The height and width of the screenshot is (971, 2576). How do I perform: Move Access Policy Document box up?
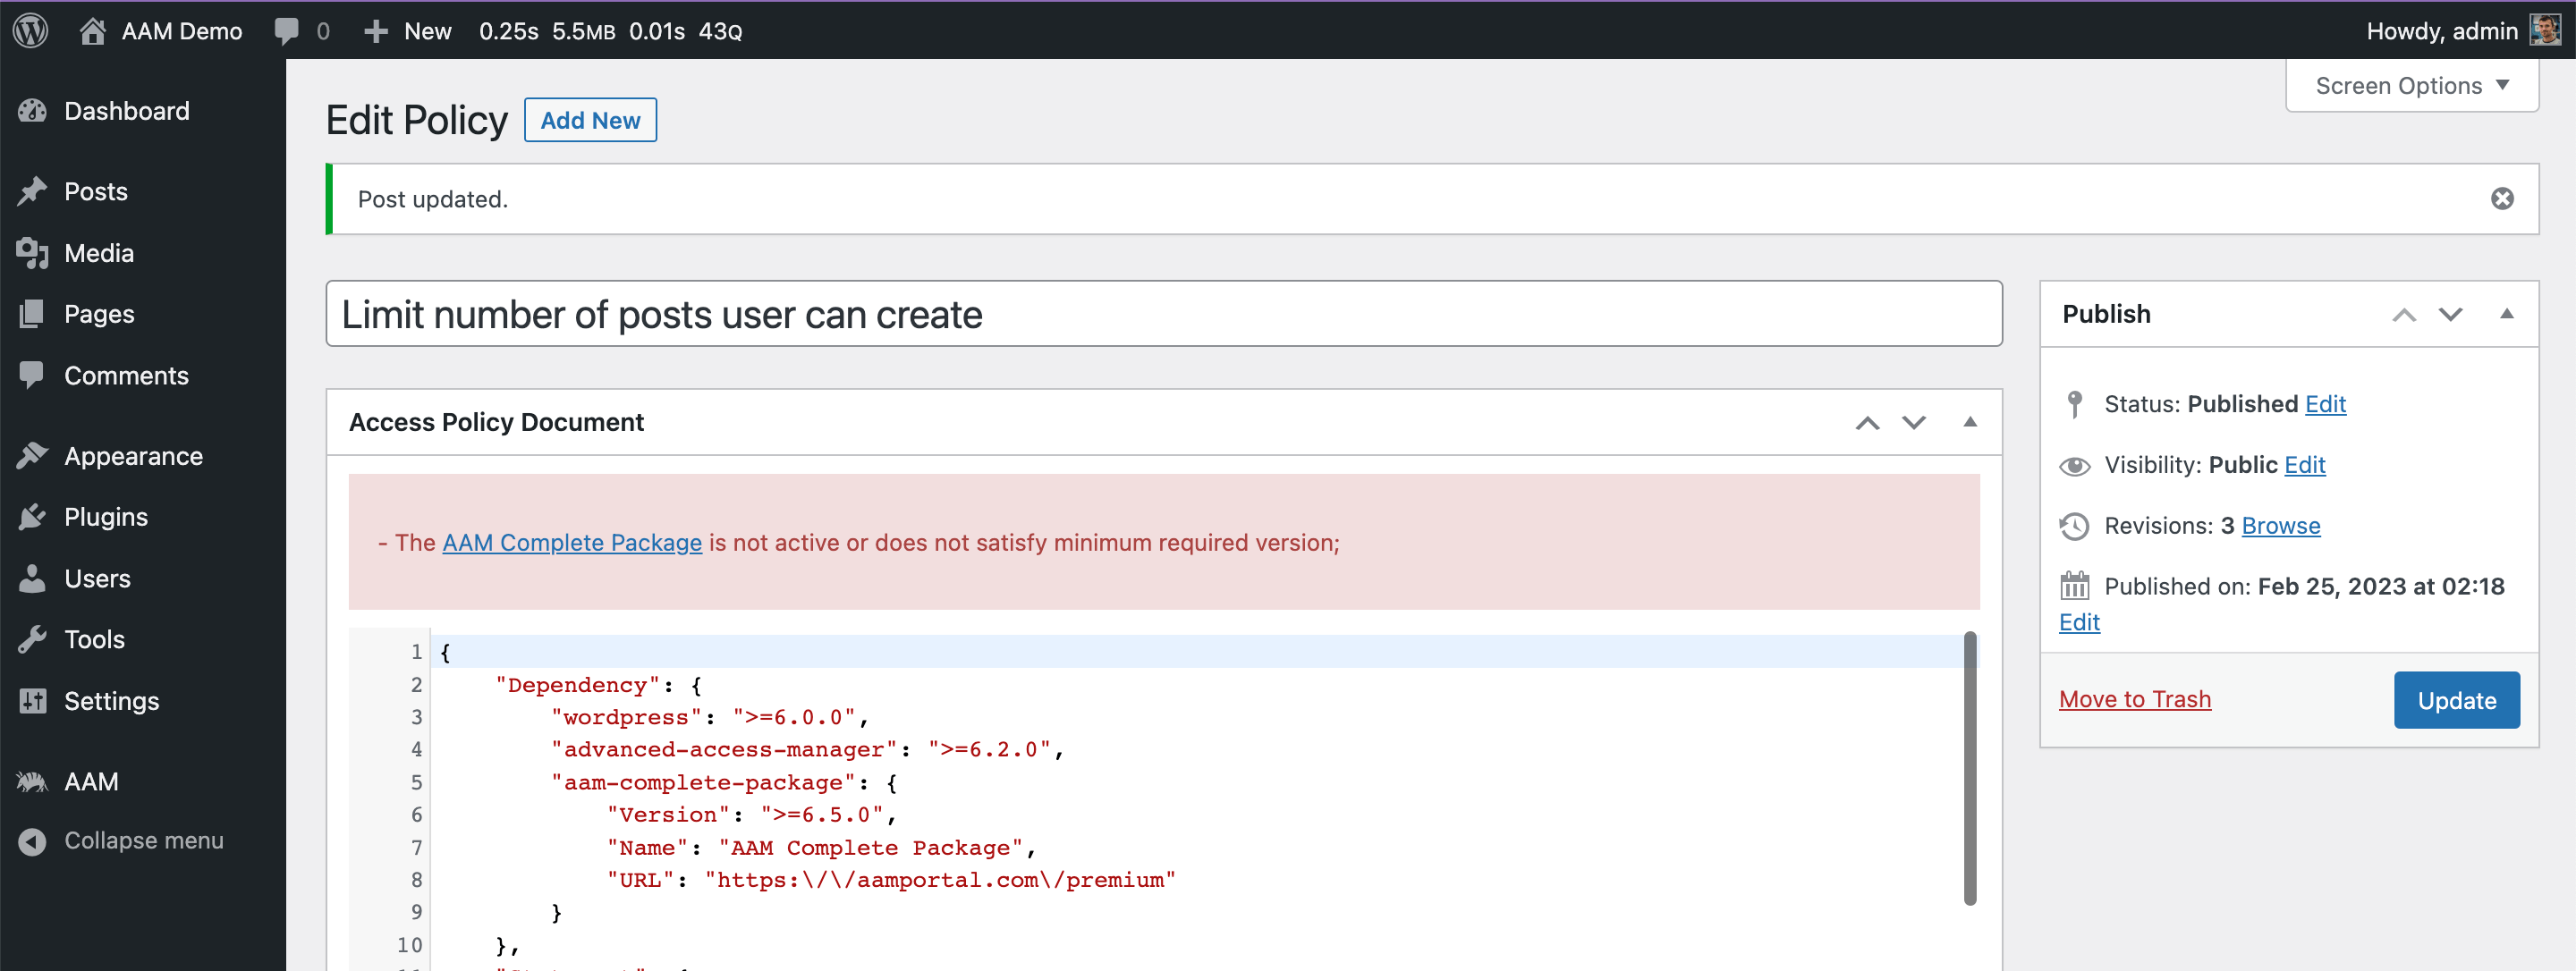pos(1867,423)
